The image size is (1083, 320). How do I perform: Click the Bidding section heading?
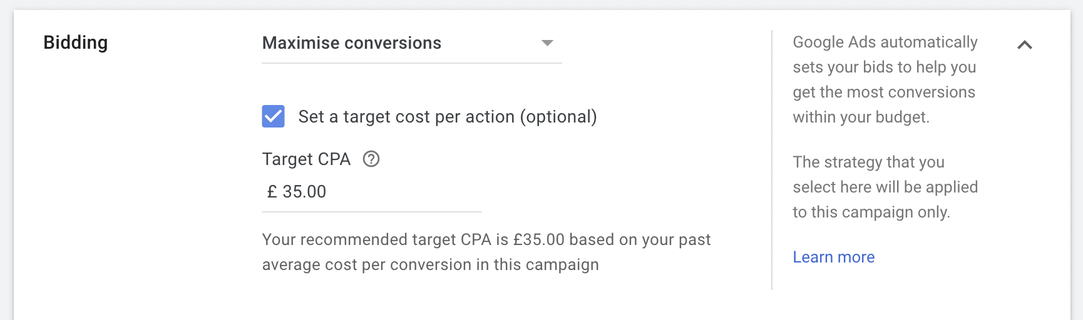click(76, 42)
